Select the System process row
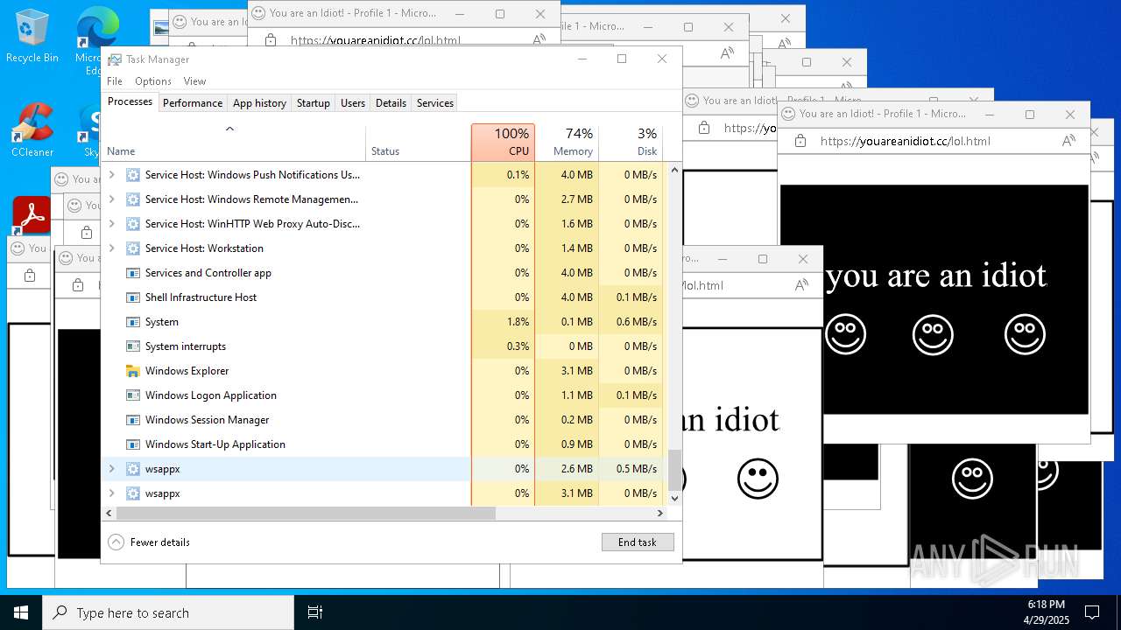The width and height of the screenshot is (1121, 630). coord(383,321)
